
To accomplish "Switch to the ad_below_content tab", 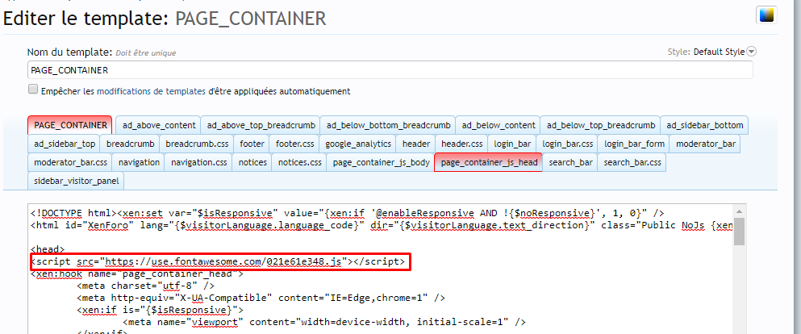I will (498, 125).
